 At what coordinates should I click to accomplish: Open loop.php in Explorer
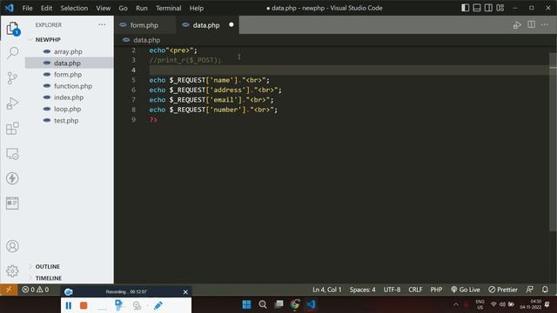[67, 109]
